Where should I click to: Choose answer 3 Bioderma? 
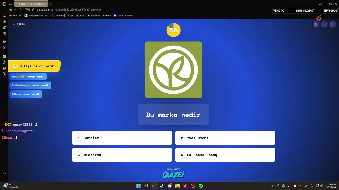point(122,155)
